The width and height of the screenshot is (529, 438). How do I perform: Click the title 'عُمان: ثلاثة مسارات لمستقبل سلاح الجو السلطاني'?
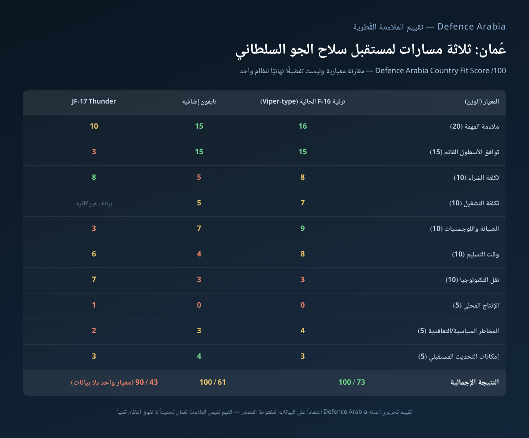pos(371,50)
